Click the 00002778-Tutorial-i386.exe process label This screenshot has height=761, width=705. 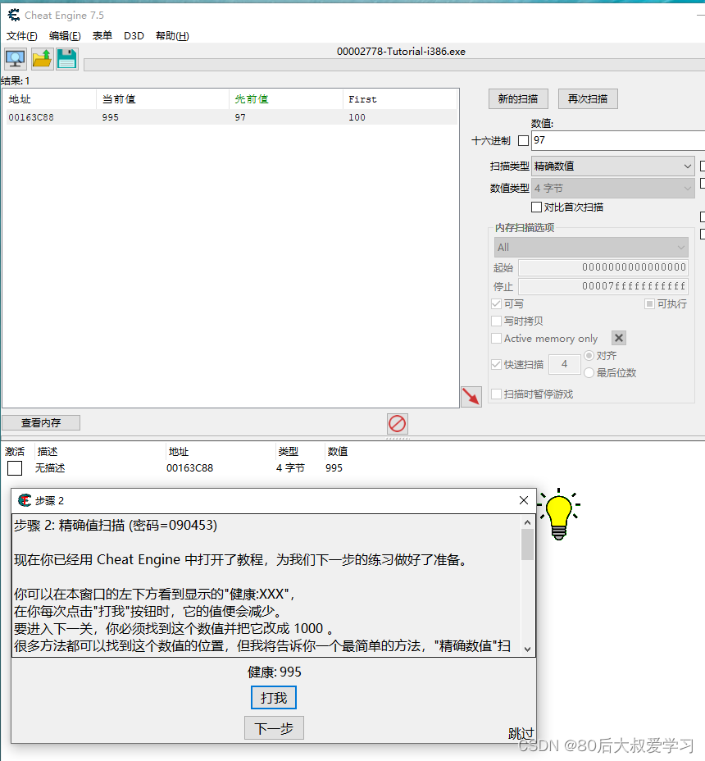401,52
